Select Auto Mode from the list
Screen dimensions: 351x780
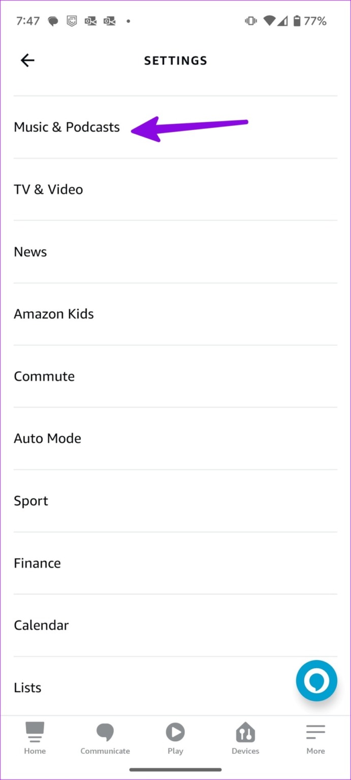click(47, 438)
